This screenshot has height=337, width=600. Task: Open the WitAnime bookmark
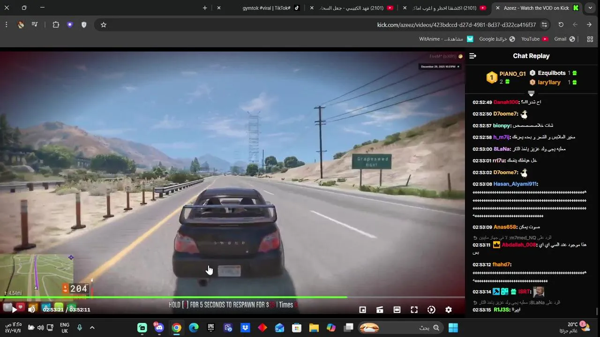coord(446,39)
